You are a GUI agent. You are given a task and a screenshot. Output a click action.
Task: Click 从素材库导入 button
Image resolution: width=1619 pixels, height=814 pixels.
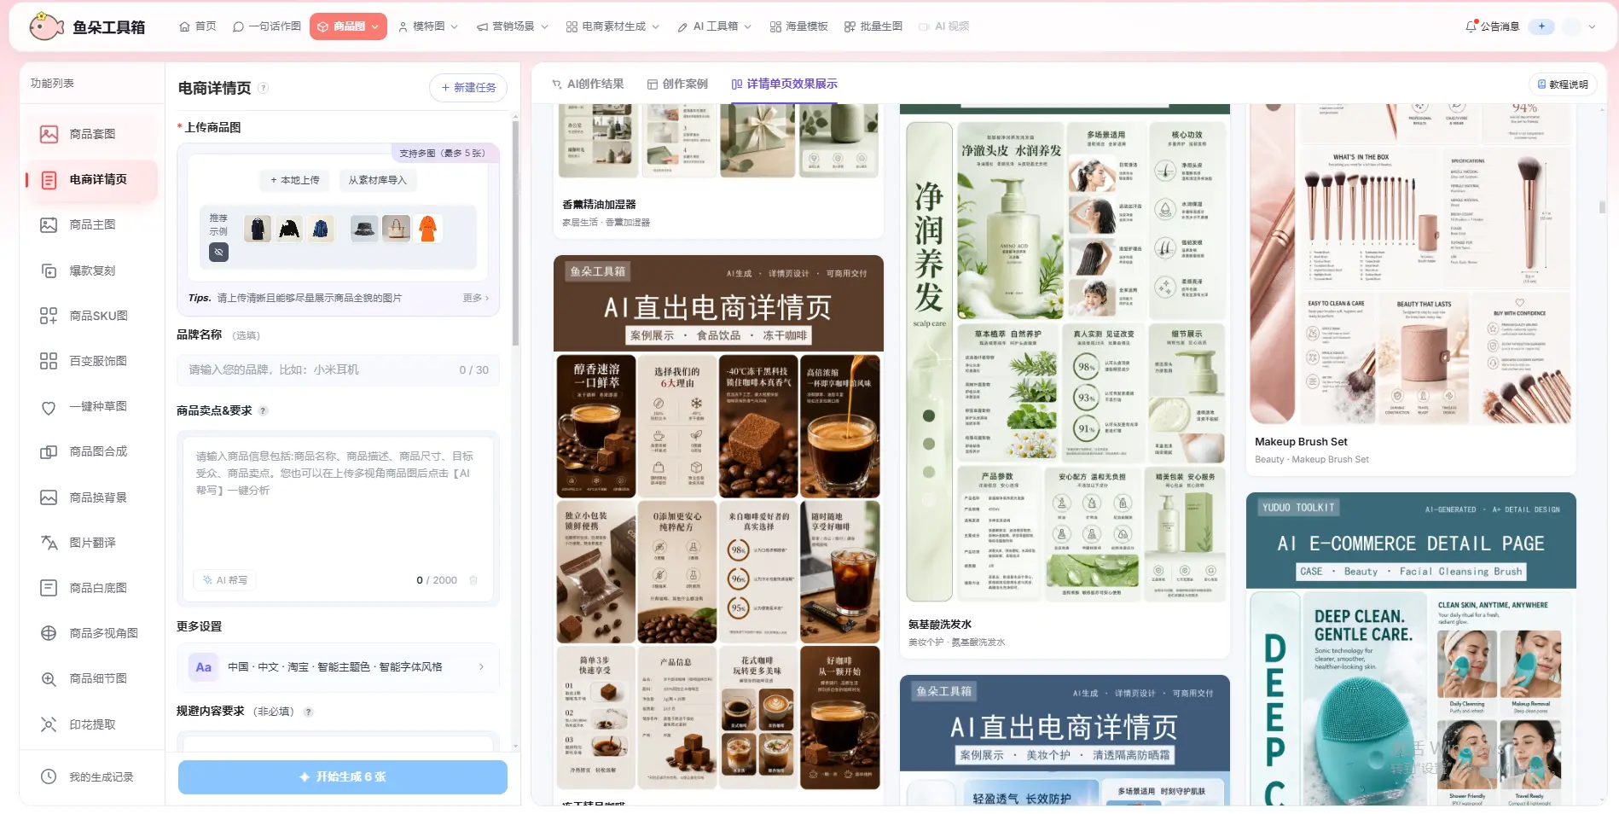point(377,180)
